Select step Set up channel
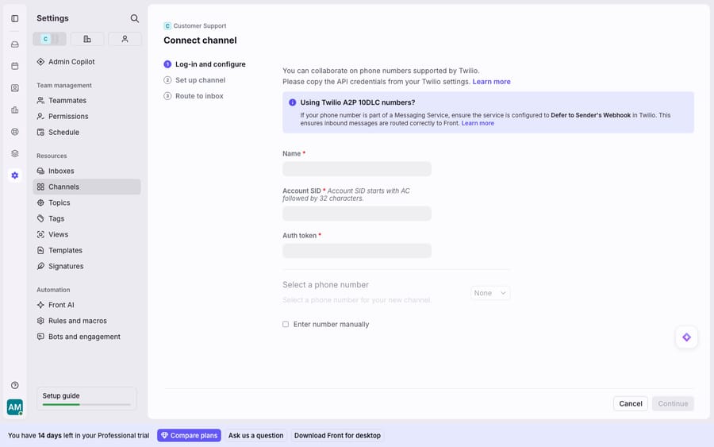 194,80
